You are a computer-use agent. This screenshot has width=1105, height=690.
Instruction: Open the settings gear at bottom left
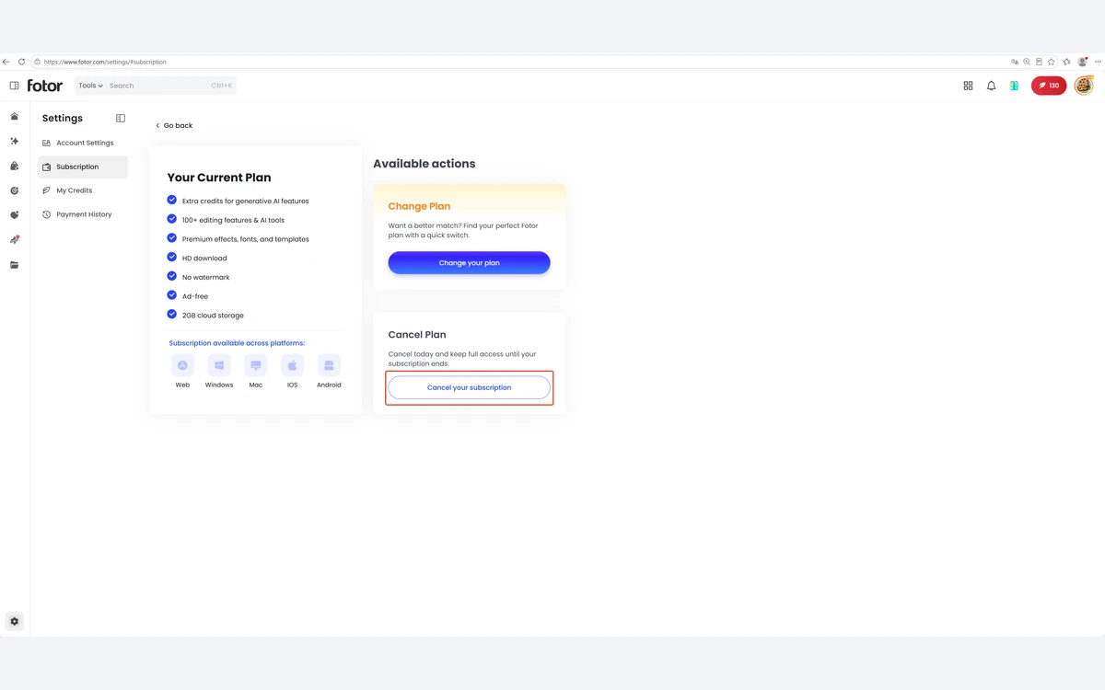pos(14,621)
